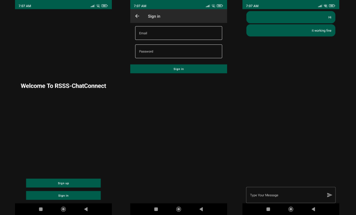Select the it working fine message bubble

[291, 30]
